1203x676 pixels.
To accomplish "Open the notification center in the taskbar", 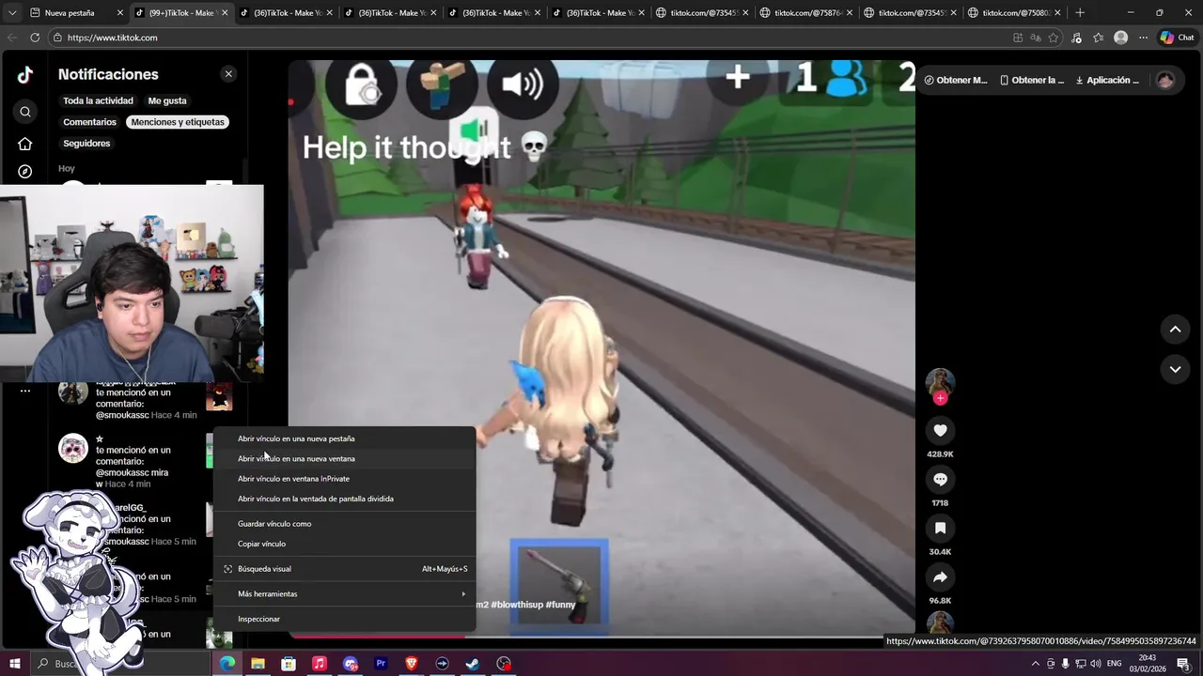I will pos(1183,664).
